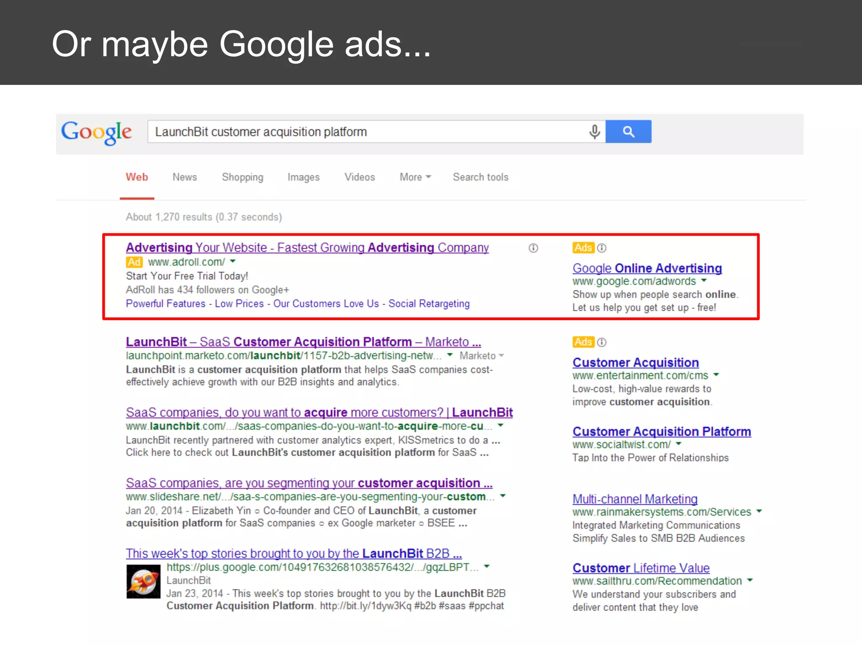Click the yellow Ad badge next to www.adroll.com
This screenshot has height=646, width=862.
tap(134, 262)
